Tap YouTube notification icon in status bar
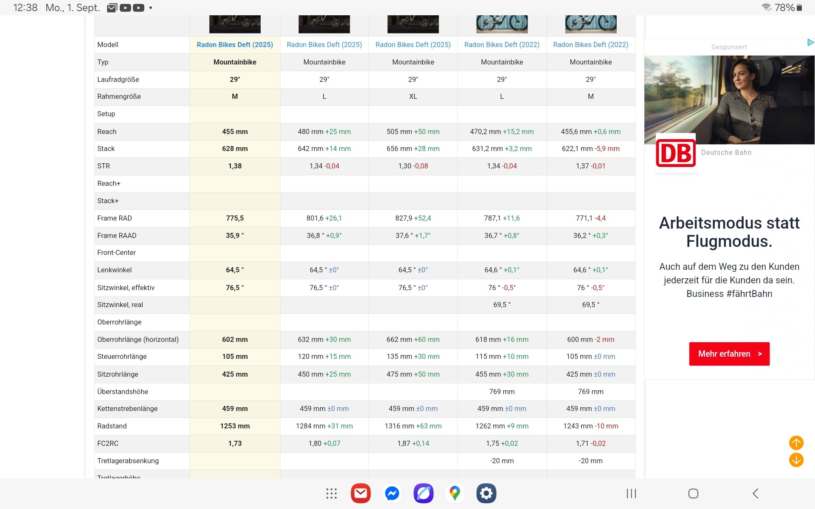Viewport: 815px width, 509px height. click(x=125, y=8)
